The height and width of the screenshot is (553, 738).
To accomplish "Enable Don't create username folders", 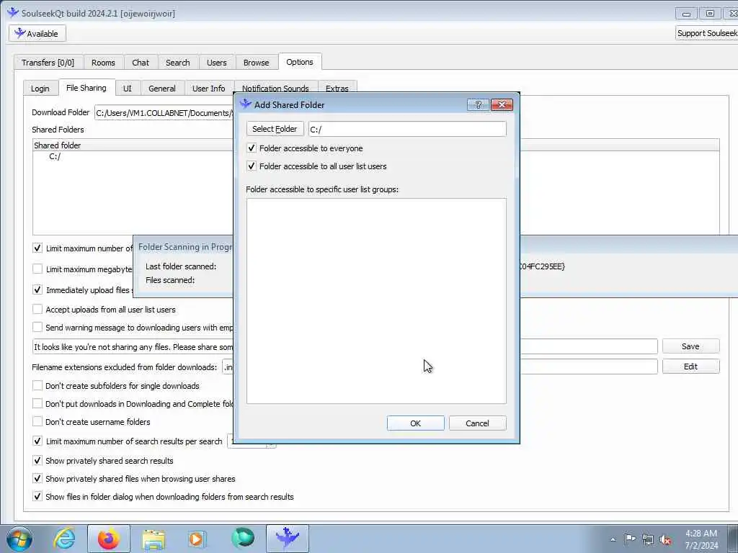I will [37, 421].
